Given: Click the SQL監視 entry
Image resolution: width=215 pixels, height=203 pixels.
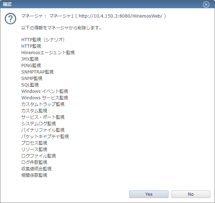Looking at the screenshot, I should [30, 85].
